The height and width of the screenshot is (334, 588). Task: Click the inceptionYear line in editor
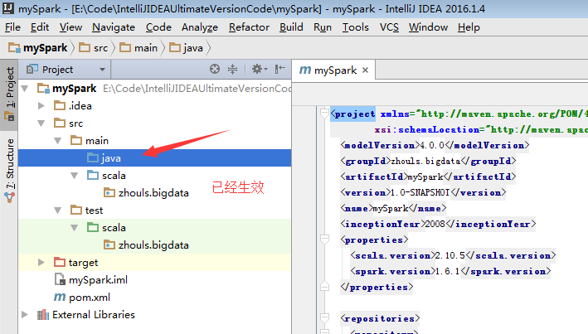coord(438,224)
